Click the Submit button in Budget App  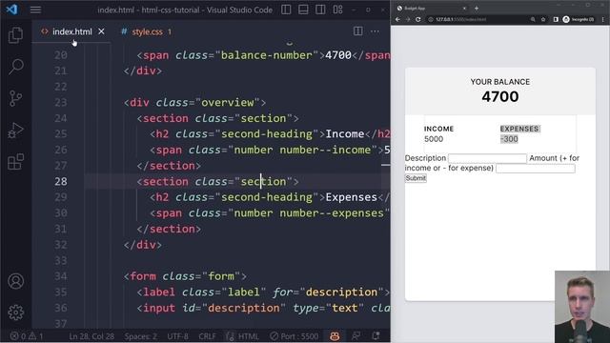pyautogui.click(x=416, y=178)
